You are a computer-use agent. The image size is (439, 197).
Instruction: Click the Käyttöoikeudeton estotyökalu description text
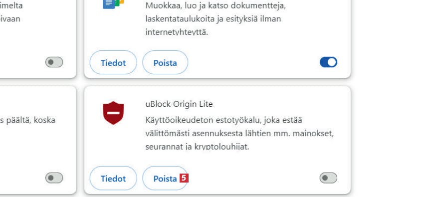point(223,120)
